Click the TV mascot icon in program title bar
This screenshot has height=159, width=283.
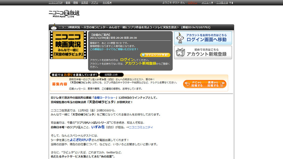pyautogui.click(x=53, y=27)
